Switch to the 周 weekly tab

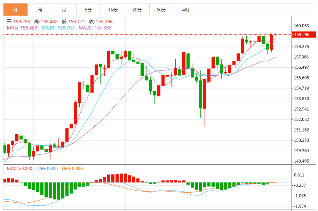40,9
